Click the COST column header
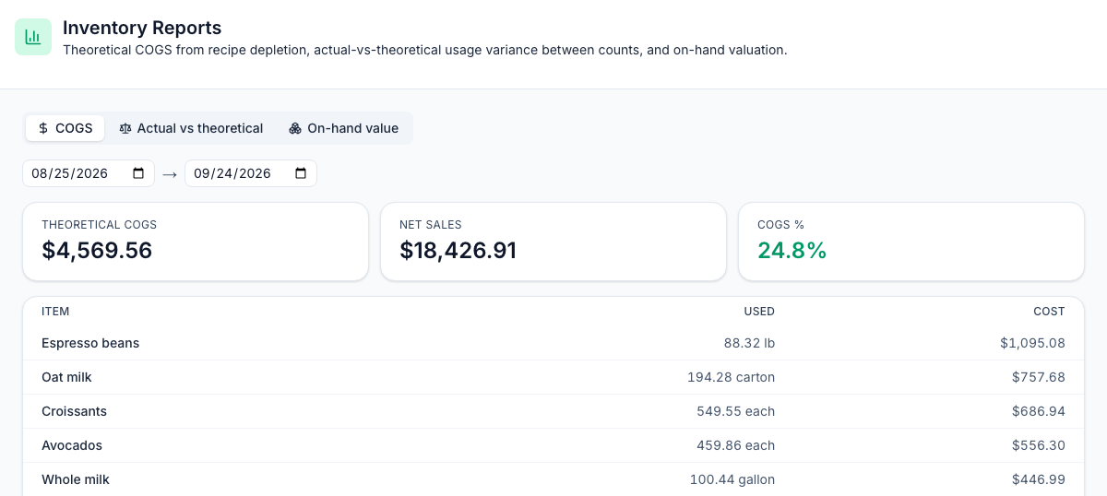The height and width of the screenshot is (496, 1107). tap(1049, 312)
